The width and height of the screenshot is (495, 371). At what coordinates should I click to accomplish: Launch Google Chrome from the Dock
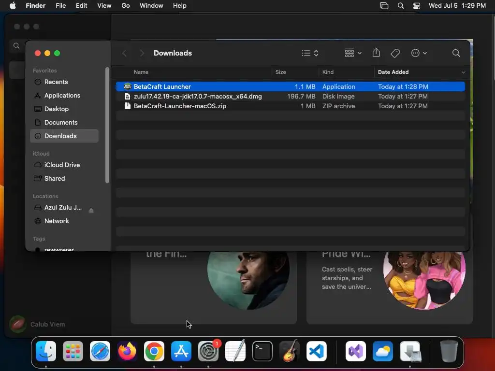click(154, 351)
